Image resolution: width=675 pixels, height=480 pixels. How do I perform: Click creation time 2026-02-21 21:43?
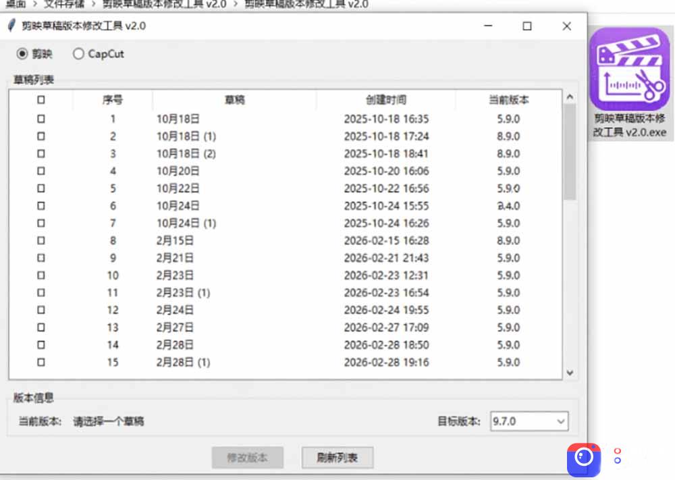[386, 258]
